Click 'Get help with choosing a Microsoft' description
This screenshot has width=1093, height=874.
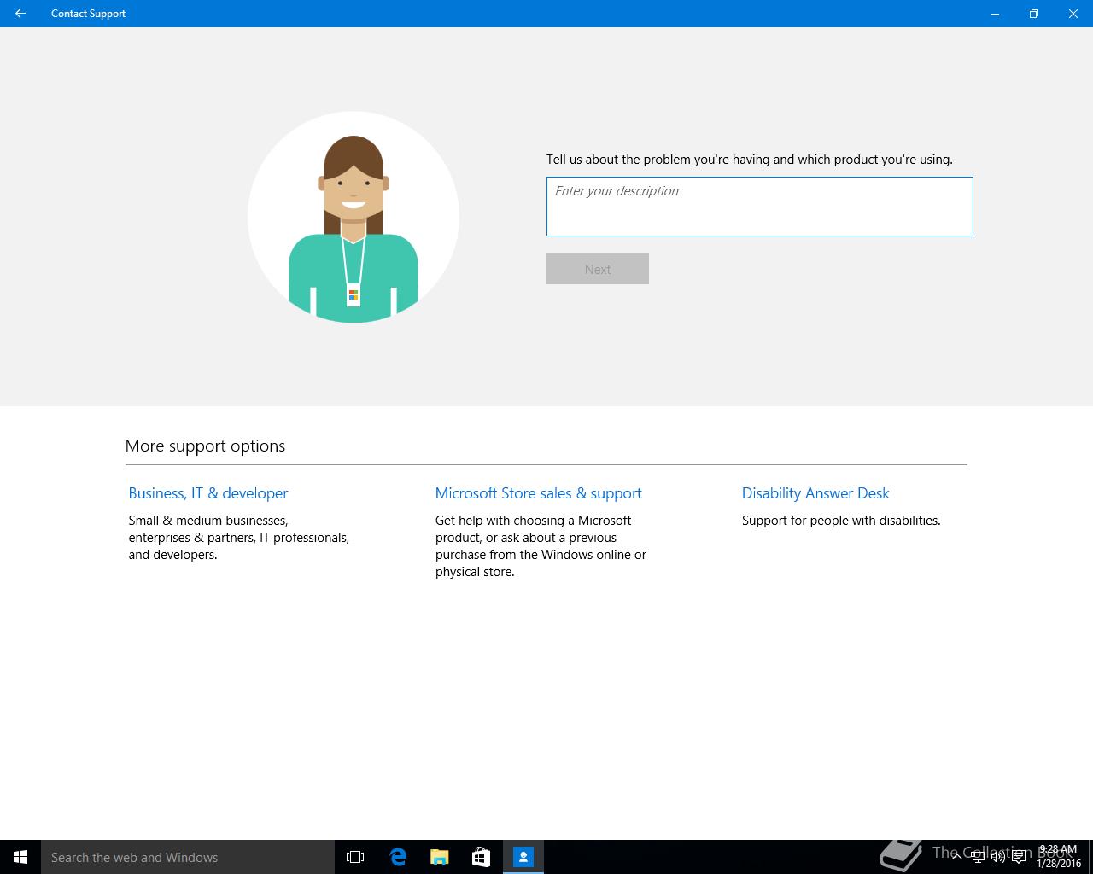[x=541, y=546]
